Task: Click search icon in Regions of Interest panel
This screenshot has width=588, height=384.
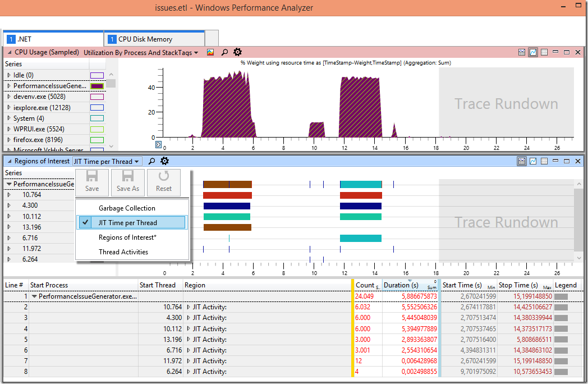Action: [x=151, y=161]
